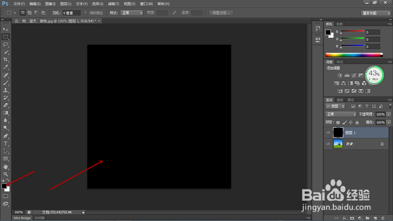
Task: Switch to the 通道 channels tab
Action: (340, 100)
